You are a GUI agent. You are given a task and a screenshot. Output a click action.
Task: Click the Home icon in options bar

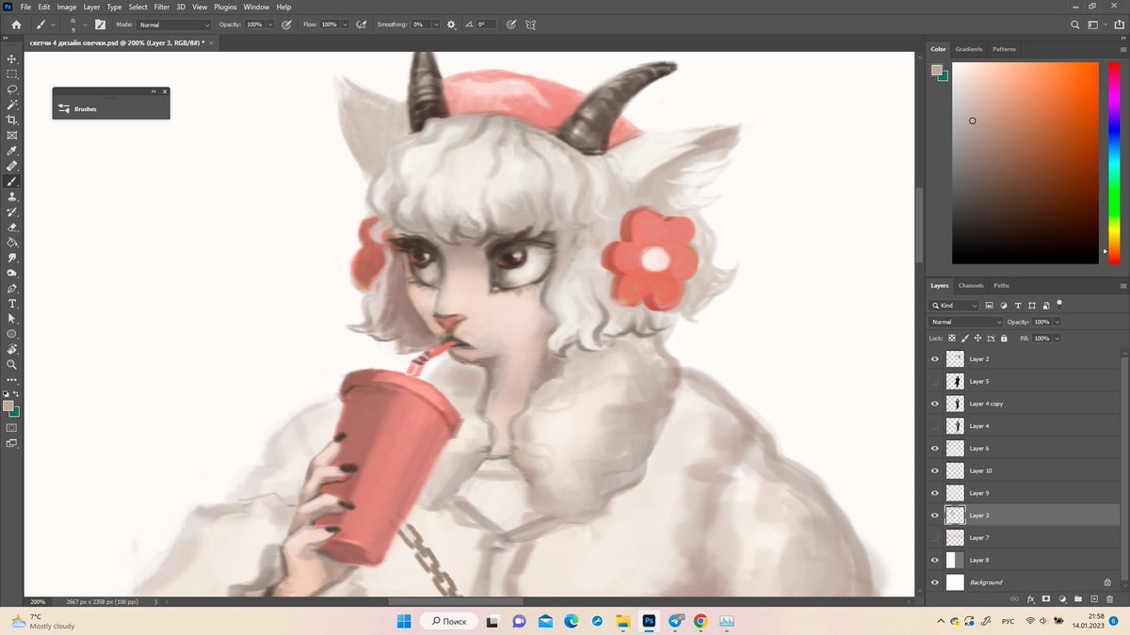pos(16,24)
